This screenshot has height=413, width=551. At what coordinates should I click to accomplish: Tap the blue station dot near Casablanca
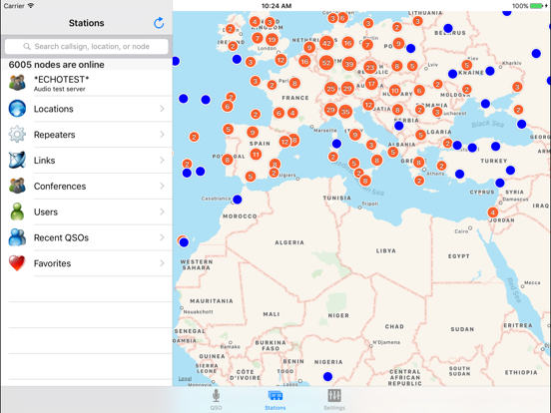(x=238, y=200)
